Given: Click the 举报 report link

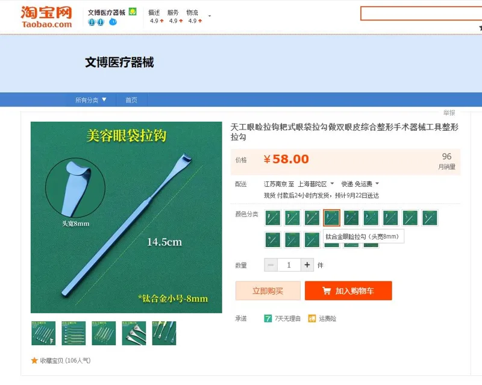Looking at the screenshot, I should pos(449,113).
